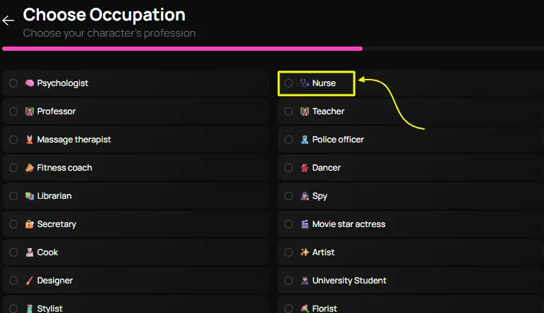The image size is (544, 313).
Task: Choose the Massage therapist label
Action: point(74,140)
